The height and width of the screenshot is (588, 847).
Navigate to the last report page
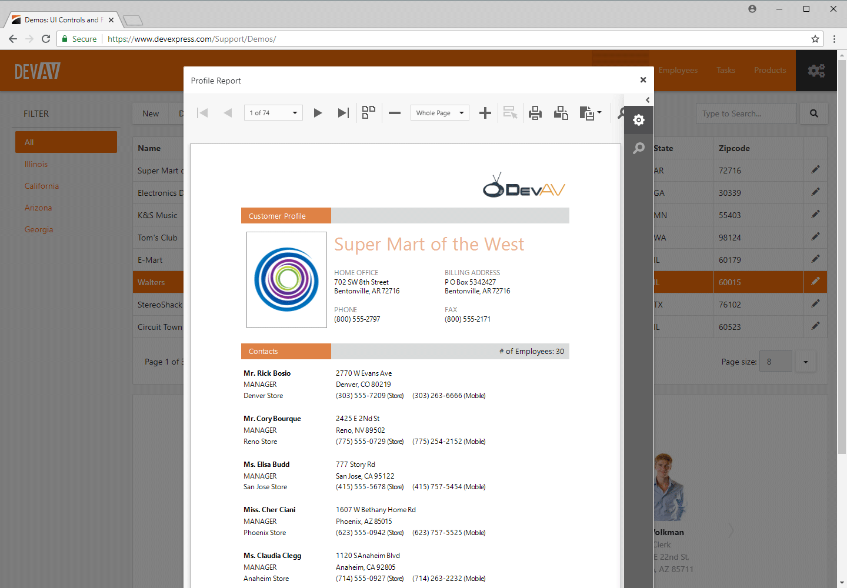[x=343, y=112]
